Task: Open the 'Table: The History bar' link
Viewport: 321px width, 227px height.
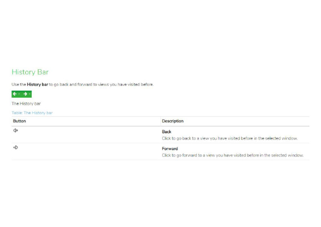Action: click(x=32, y=113)
